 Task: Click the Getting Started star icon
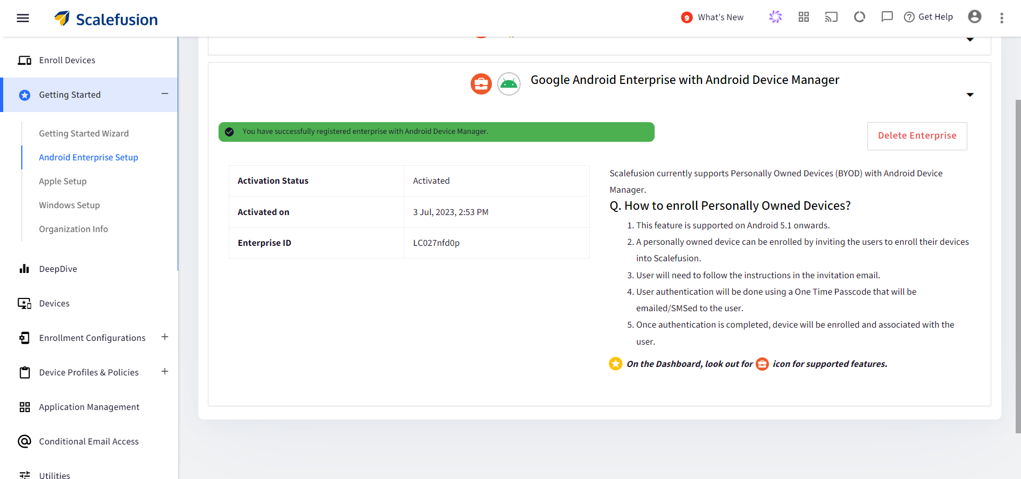(x=24, y=95)
